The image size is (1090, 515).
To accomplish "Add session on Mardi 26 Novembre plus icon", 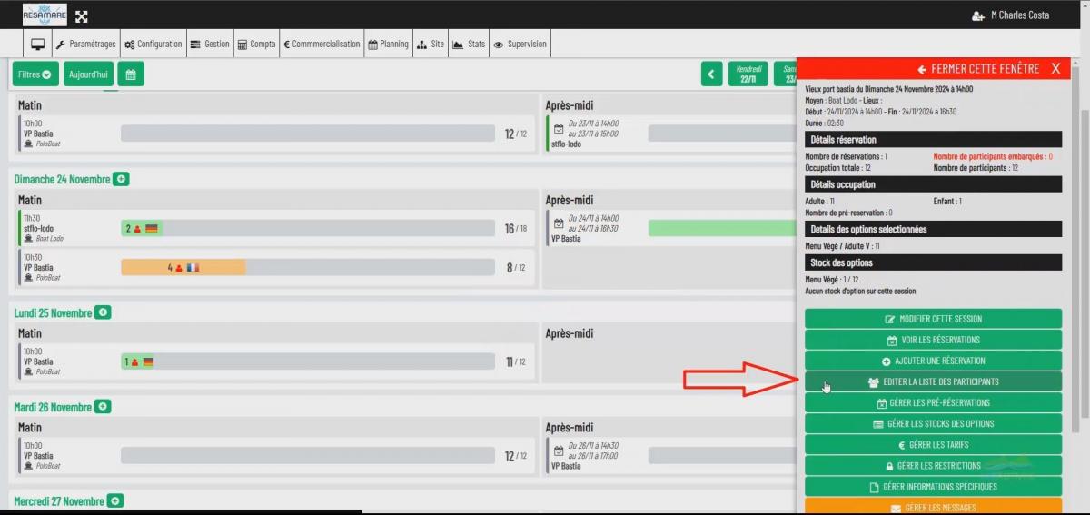I will (x=103, y=407).
